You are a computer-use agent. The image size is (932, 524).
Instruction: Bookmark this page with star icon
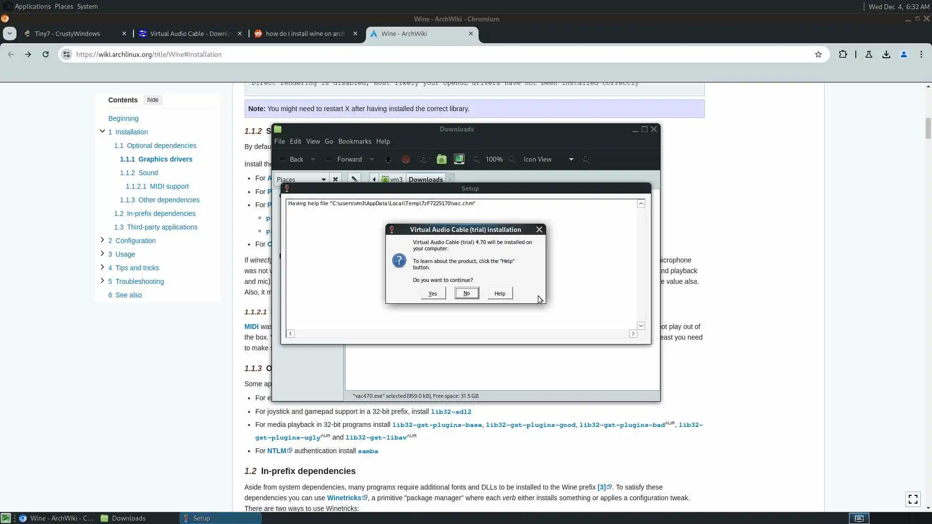pos(818,54)
